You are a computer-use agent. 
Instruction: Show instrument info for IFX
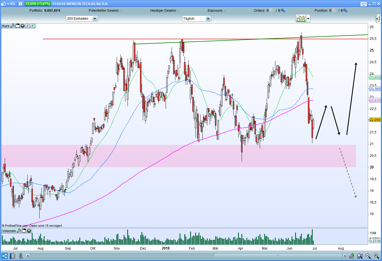click(20, 4)
